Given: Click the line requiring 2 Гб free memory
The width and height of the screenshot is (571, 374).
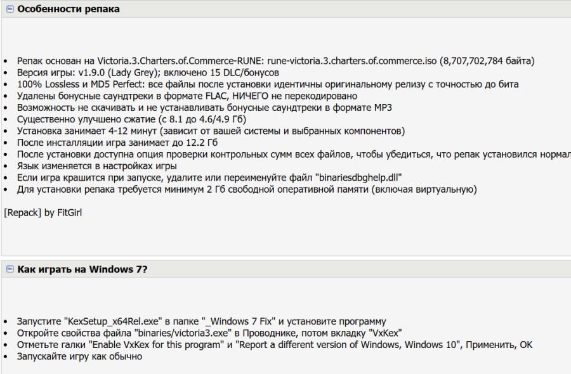Looking at the screenshot, I should [x=246, y=189].
